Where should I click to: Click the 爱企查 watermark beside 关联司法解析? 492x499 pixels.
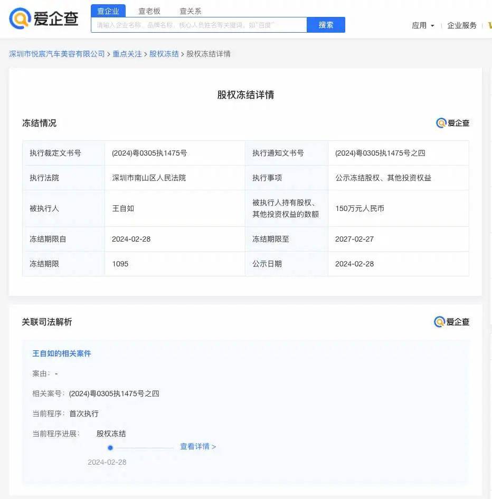click(x=451, y=322)
